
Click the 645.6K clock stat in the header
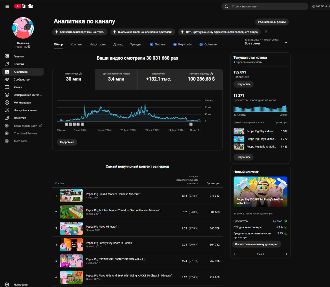tap(318, 6)
